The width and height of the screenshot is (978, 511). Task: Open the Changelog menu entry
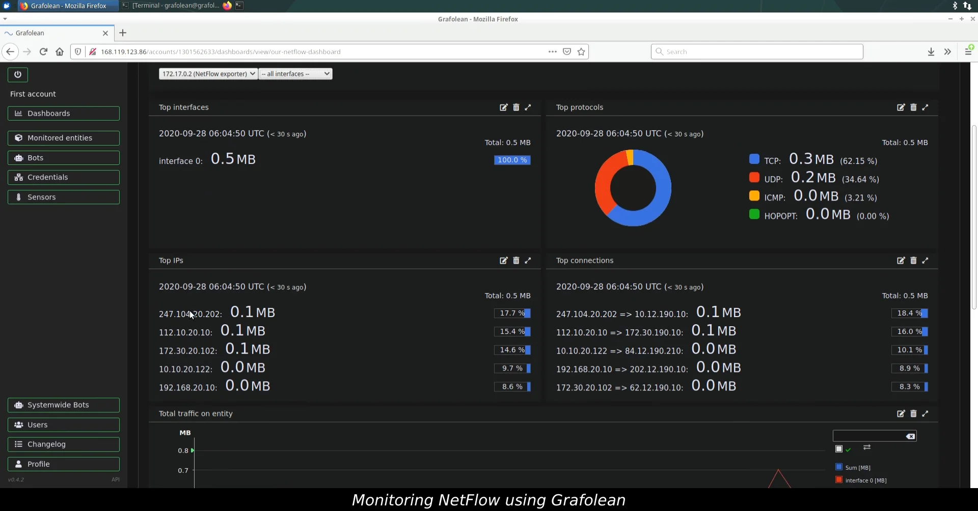63,444
